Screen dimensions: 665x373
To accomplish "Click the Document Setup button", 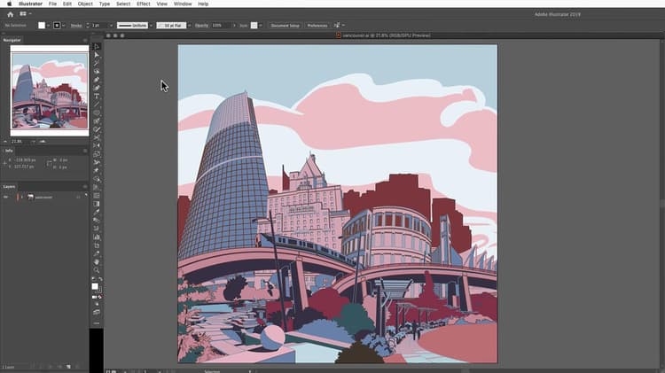I will (285, 25).
